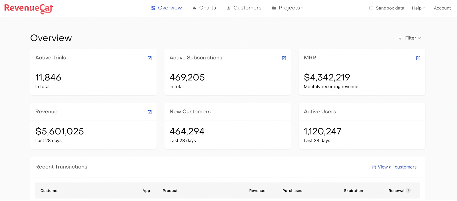The width and height of the screenshot is (457, 201).
Task: Click the RevenueCat logo
Action: click(29, 9)
